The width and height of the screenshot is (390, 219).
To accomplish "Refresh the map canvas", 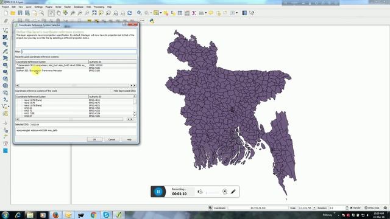I will tap(130, 13).
